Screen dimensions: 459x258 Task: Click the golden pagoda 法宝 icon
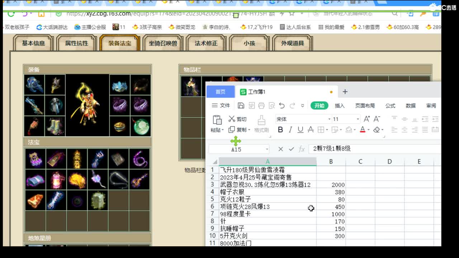pyautogui.click(x=77, y=159)
